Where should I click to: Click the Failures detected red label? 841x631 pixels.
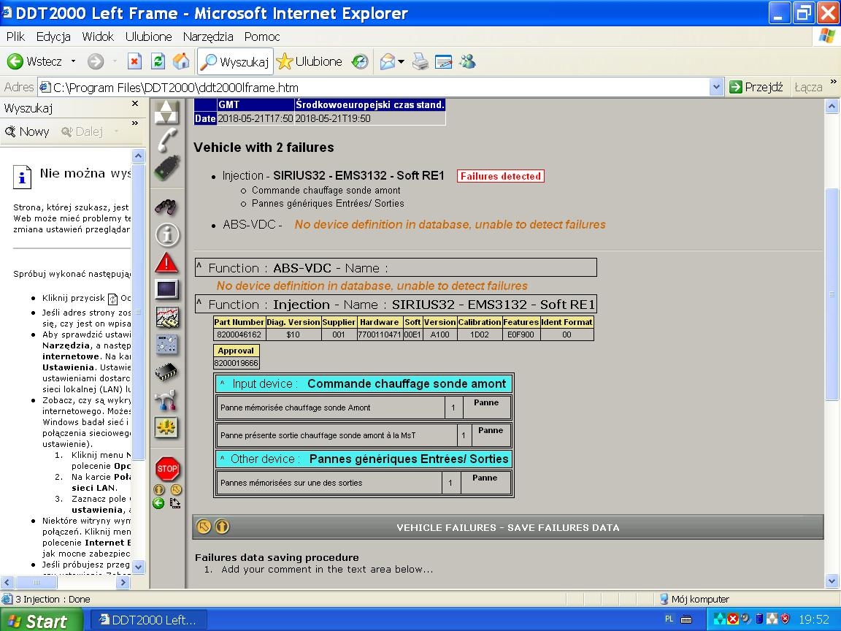tap(500, 176)
